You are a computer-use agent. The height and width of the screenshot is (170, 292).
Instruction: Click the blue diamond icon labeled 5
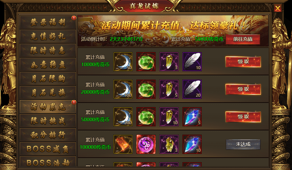click(x=192, y=117)
